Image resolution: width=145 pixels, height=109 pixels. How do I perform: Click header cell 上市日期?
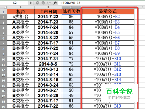(x=48, y=12)
